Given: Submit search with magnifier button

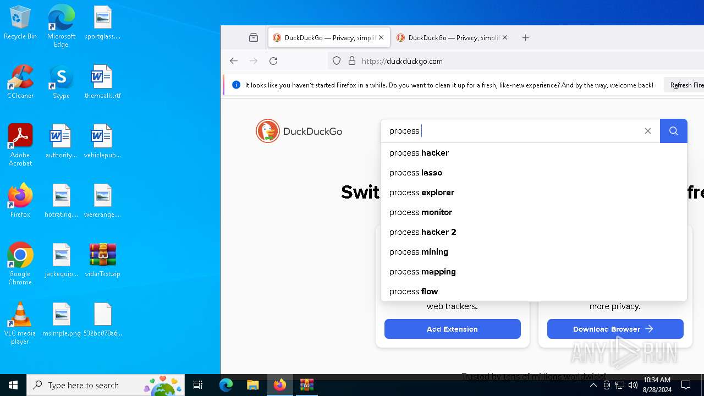Looking at the screenshot, I should [x=674, y=131].
